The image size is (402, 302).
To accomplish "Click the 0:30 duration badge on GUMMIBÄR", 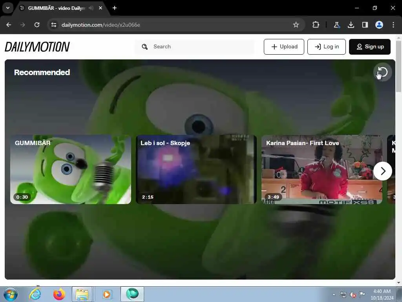I will click(22, 197).
